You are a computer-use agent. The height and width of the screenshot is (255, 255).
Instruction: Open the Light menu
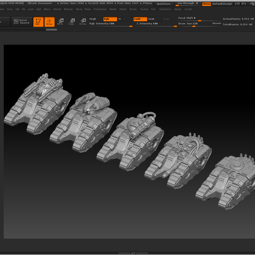pyautogui.click(x=39, y=9)
